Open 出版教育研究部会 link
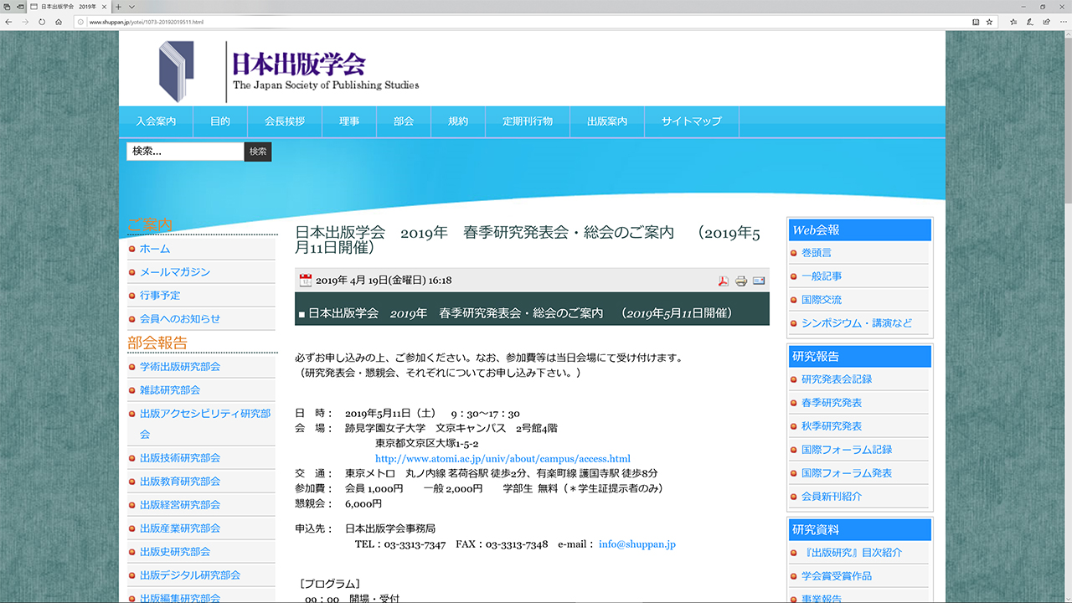 point(180,482)
